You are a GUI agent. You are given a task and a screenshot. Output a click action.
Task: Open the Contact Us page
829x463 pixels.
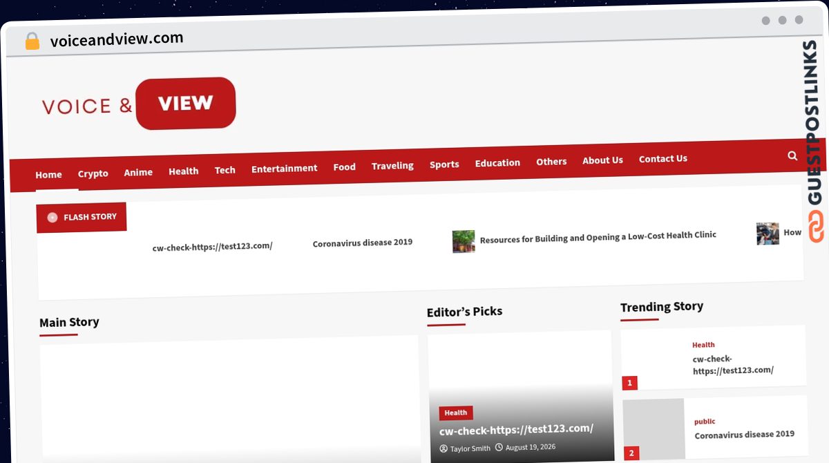click(663, 159)
